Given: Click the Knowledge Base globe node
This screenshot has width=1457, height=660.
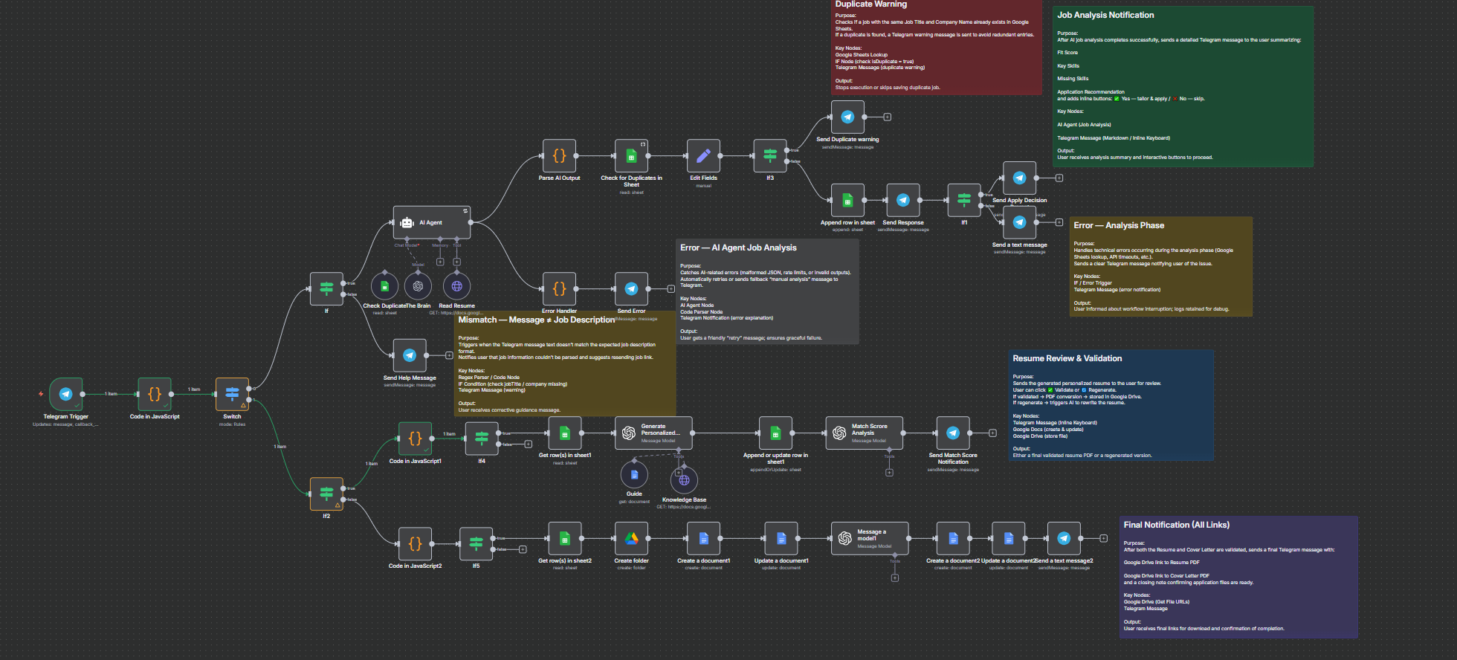Looking at the screenshot, I should click(684, 480).
